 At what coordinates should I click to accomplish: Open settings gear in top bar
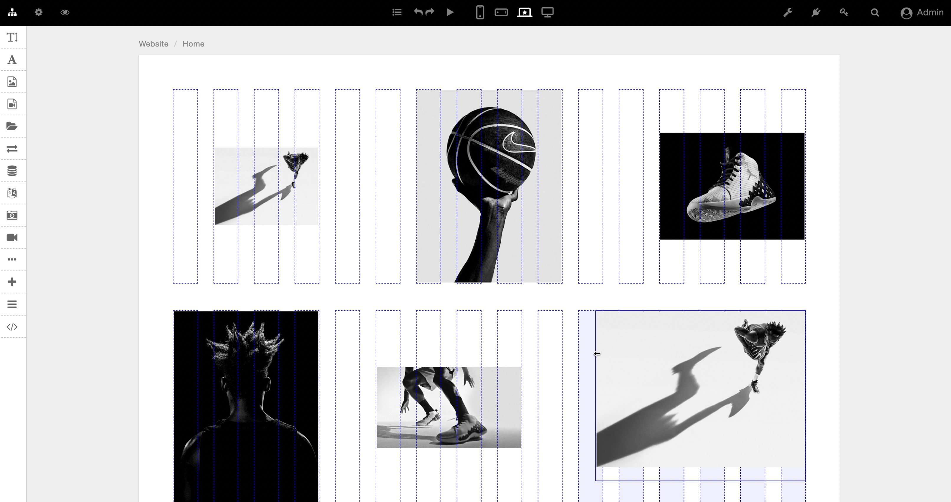tap(38, 13)
